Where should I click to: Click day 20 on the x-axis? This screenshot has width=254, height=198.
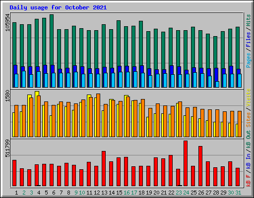pos(156,193)
